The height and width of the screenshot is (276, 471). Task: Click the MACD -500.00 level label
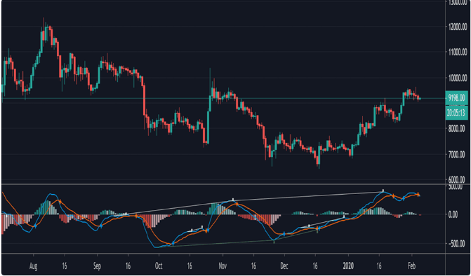click(x=456, y=243)
